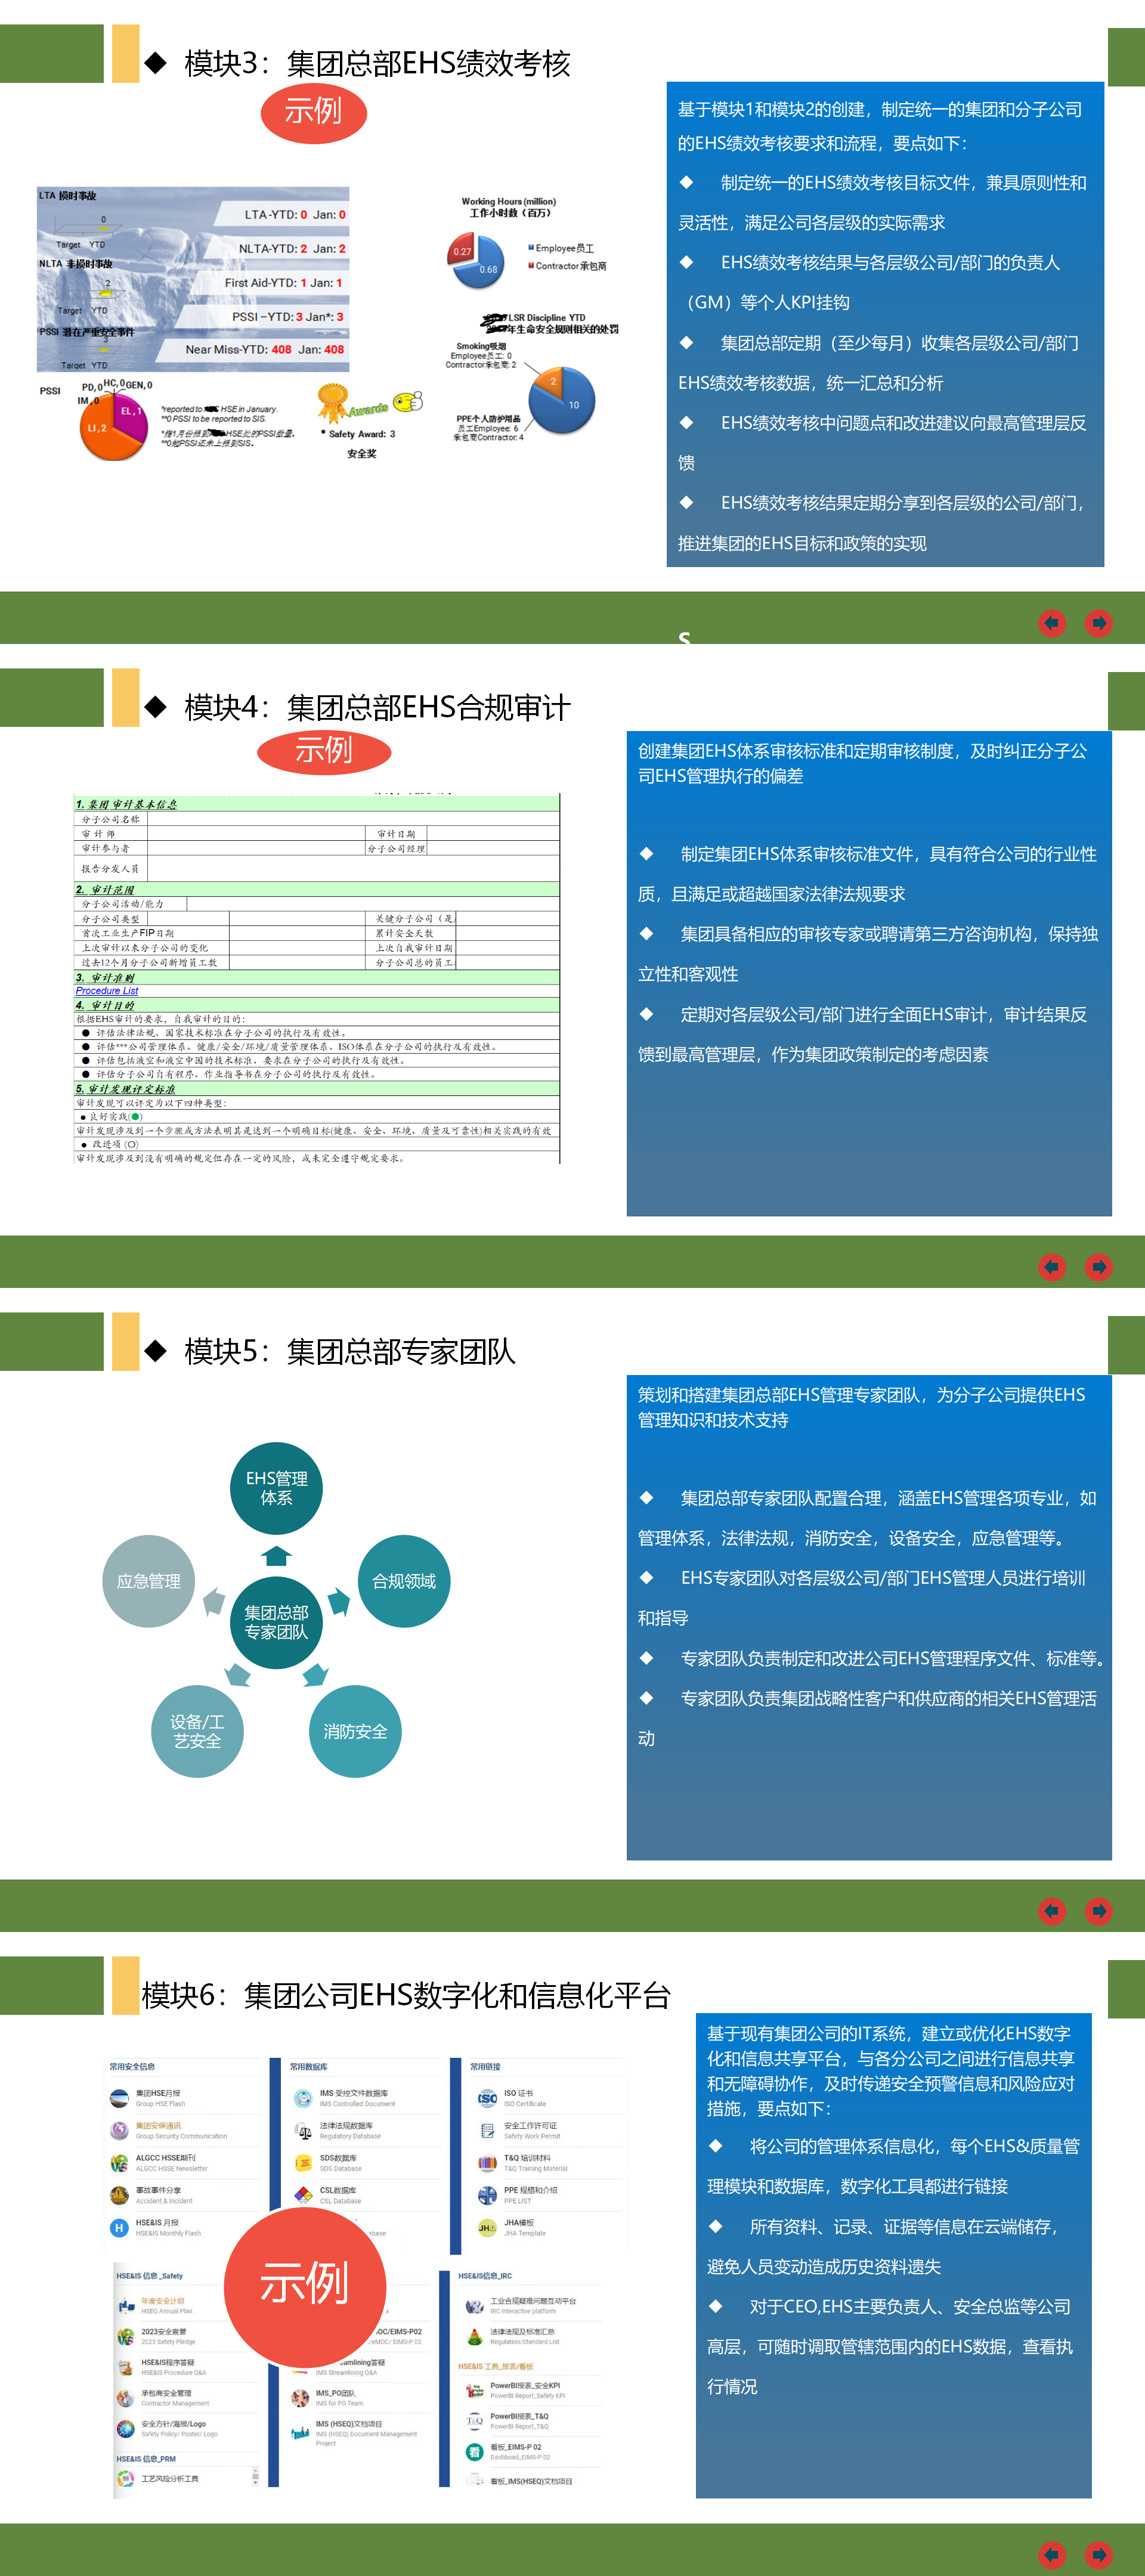Click the globe icon for 安全方针/海报/Logo
This screenshot has height=2576, width=1145.
click(x=125, y=2428)
